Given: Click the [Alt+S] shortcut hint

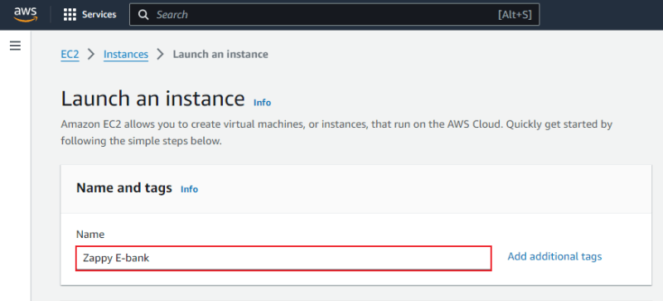Looking at the screenshot, I should (515, 15).
